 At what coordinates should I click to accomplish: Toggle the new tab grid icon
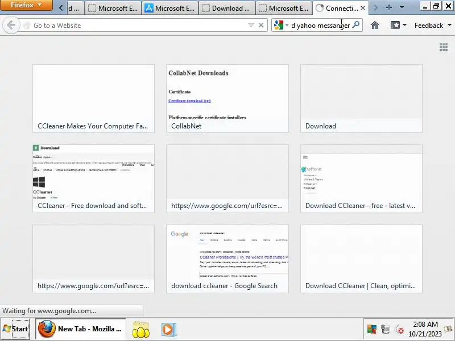point(444,47)
